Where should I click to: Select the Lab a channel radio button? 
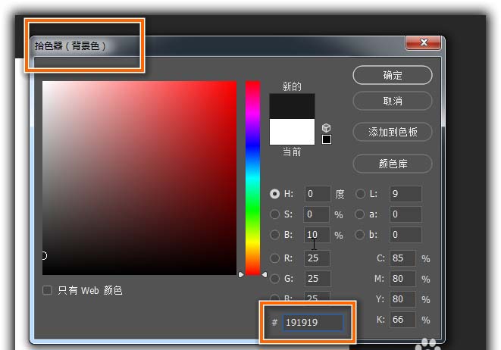[360, 214]
